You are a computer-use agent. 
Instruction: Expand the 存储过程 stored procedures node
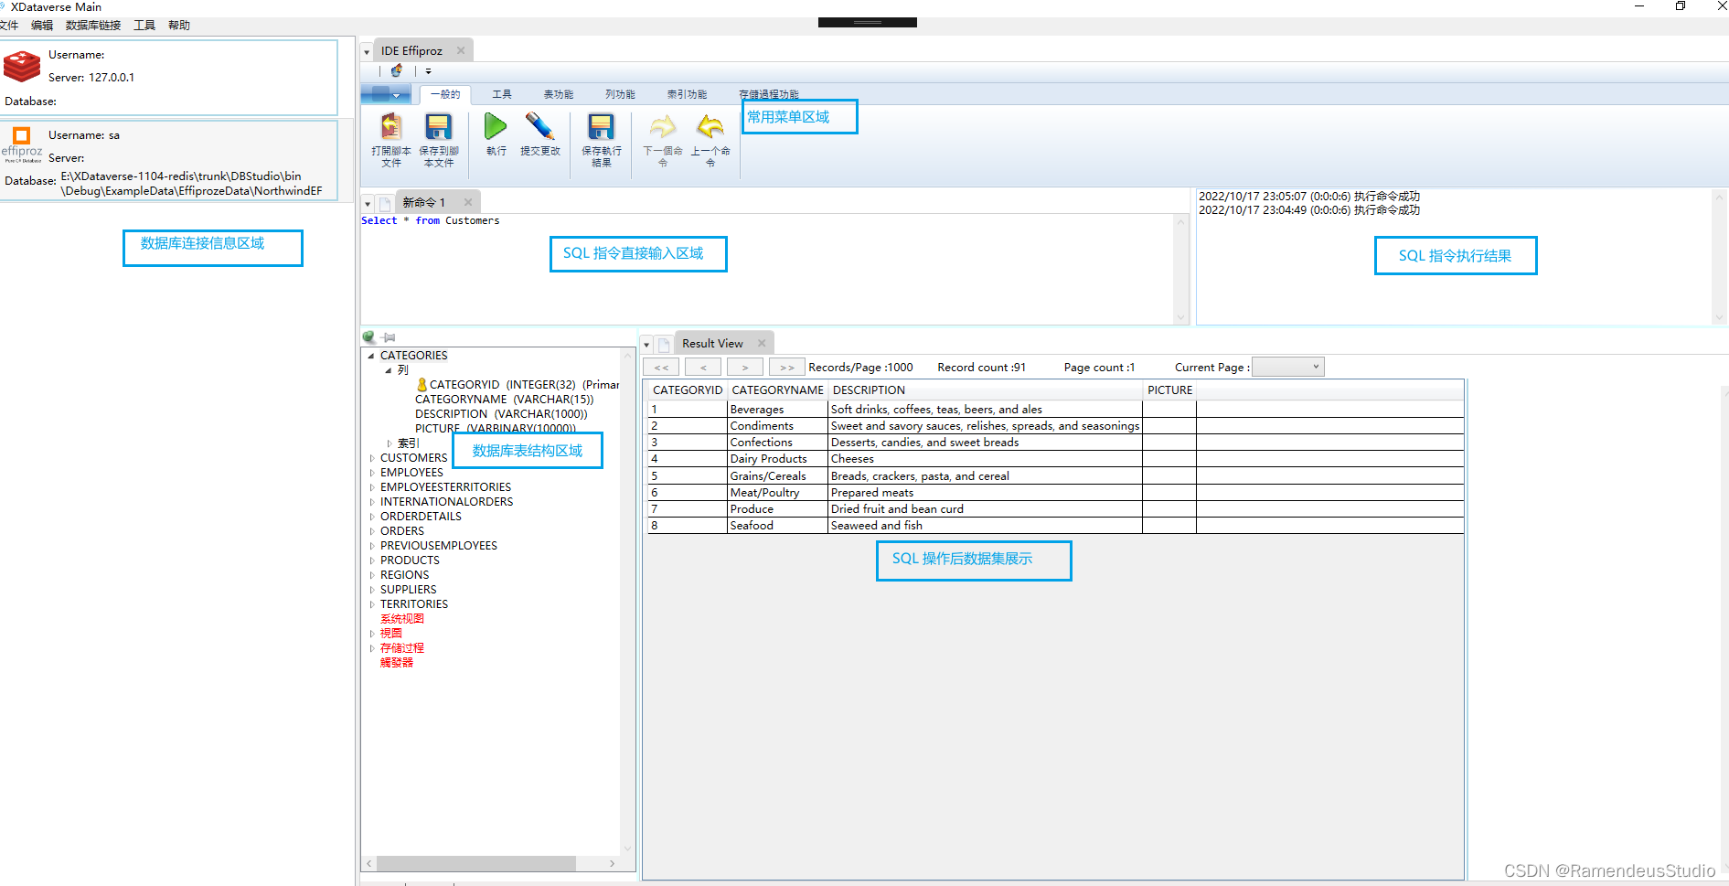[x=371, y=648]
